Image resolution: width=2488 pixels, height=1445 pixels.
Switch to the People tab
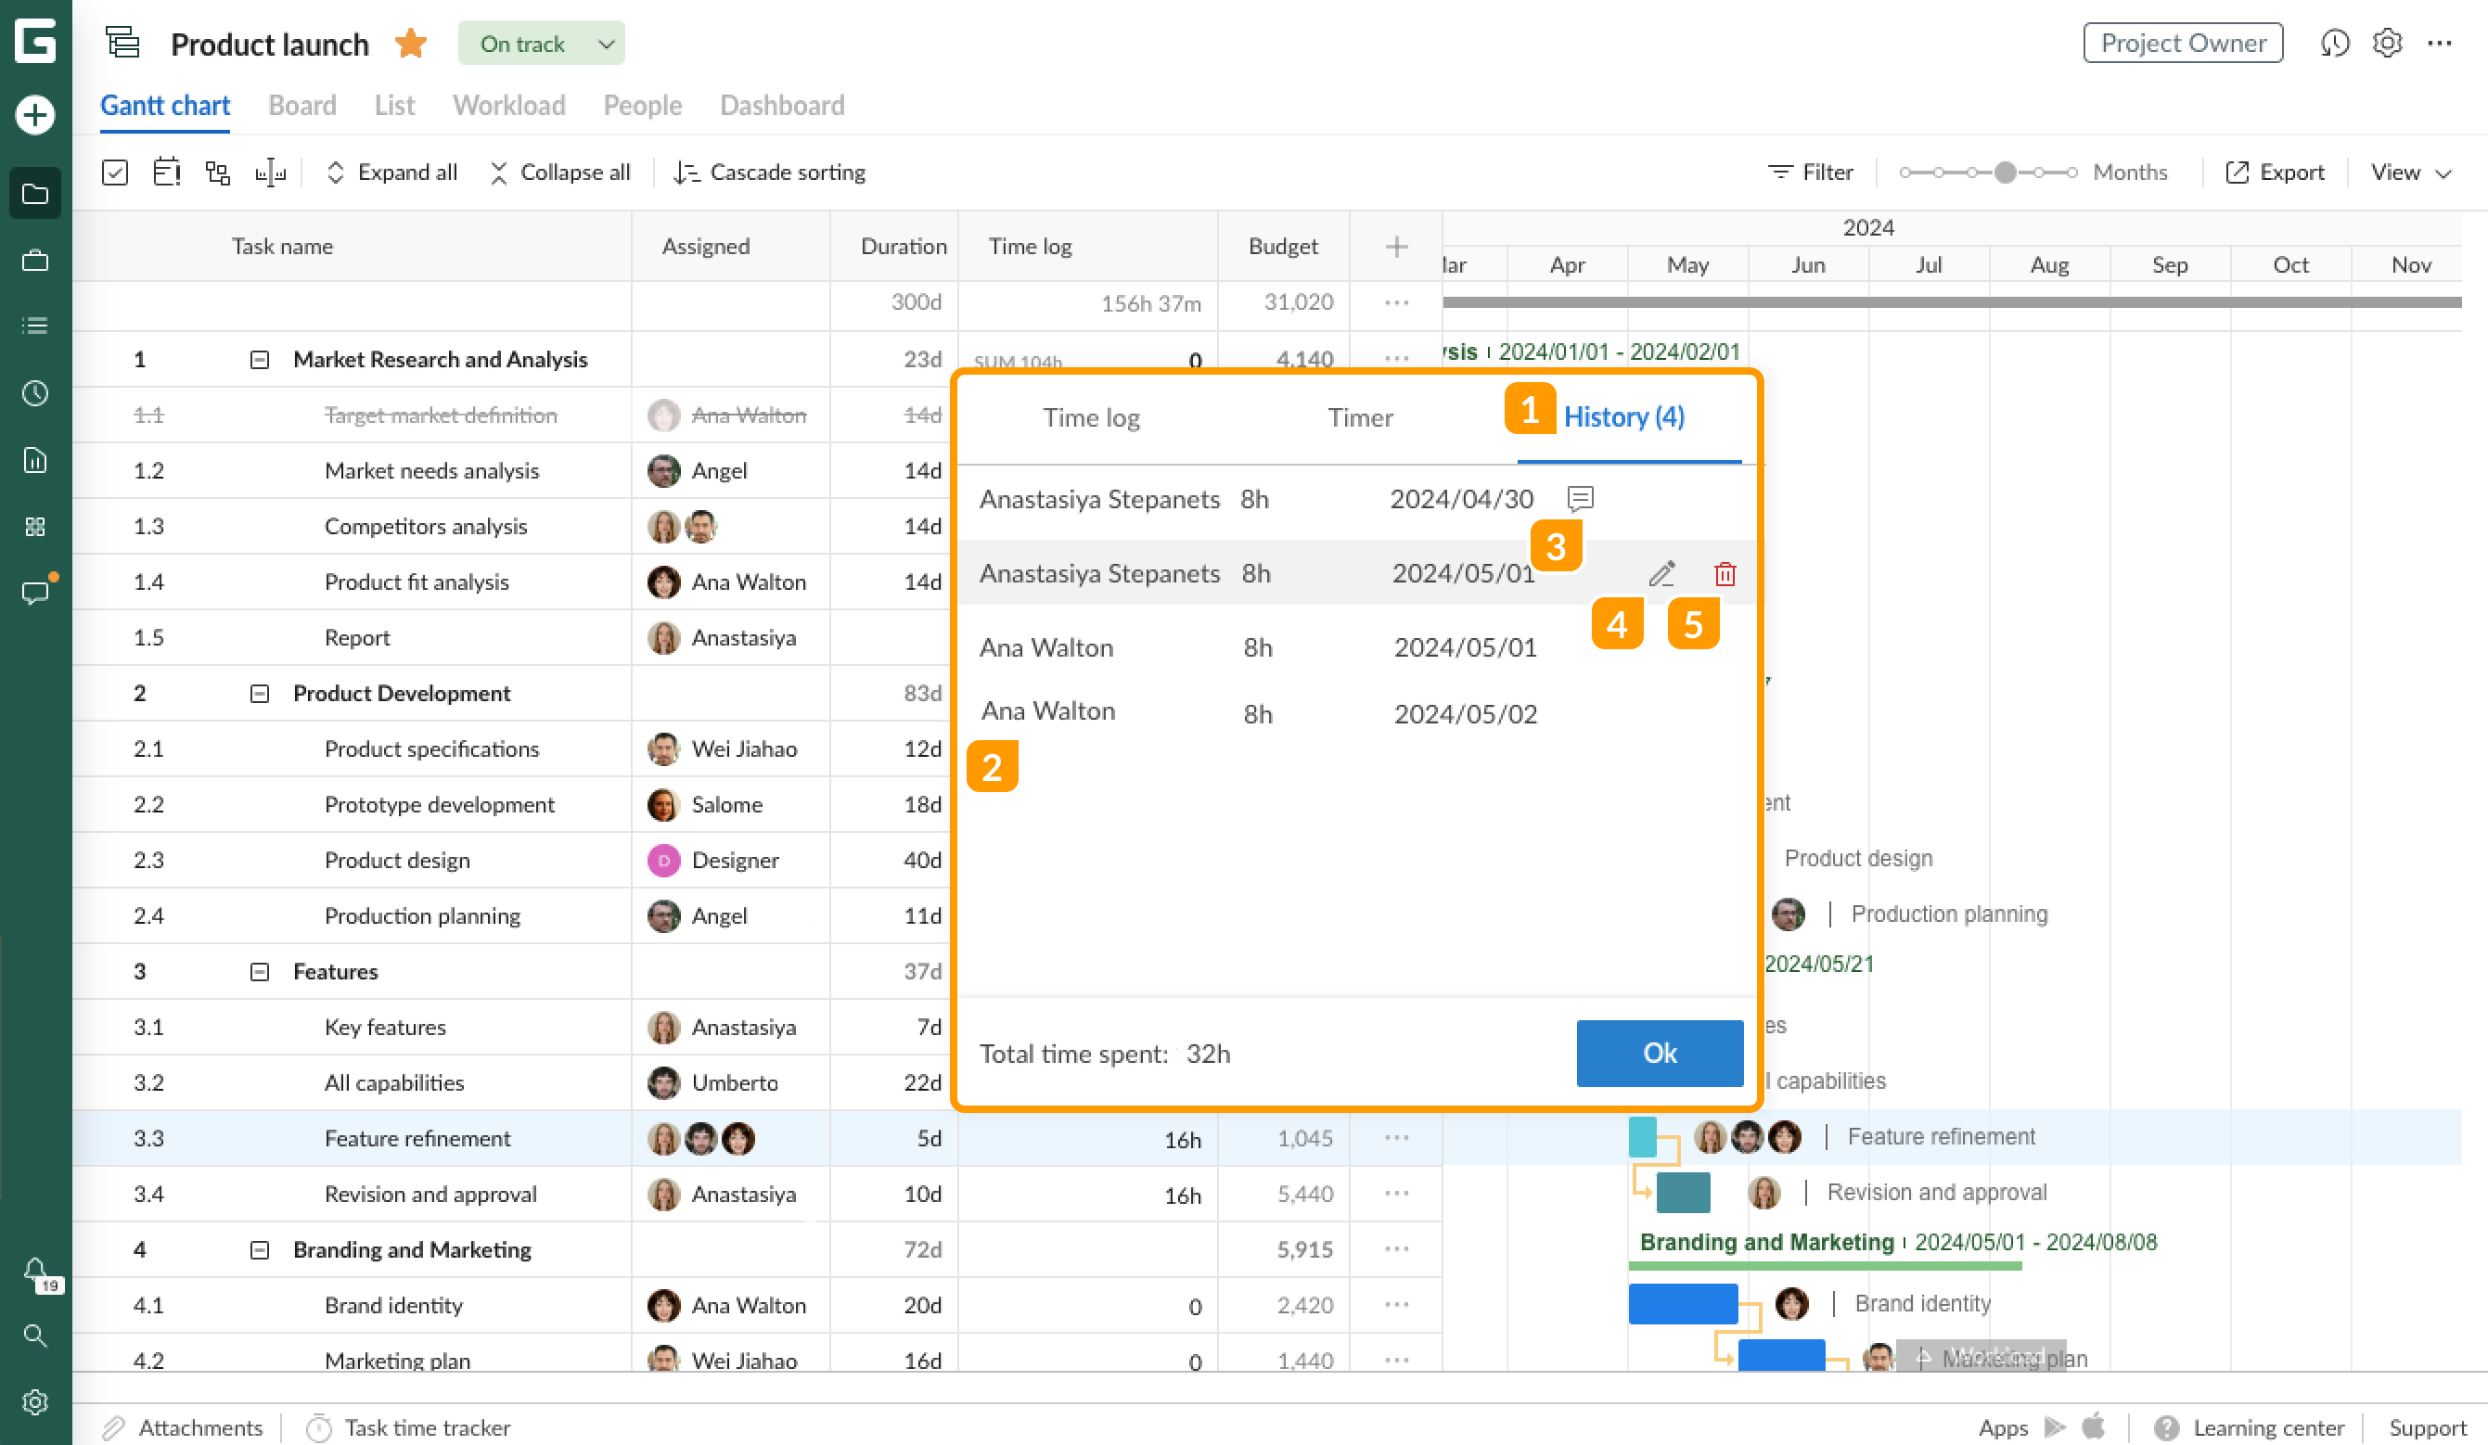coord(642,106)
